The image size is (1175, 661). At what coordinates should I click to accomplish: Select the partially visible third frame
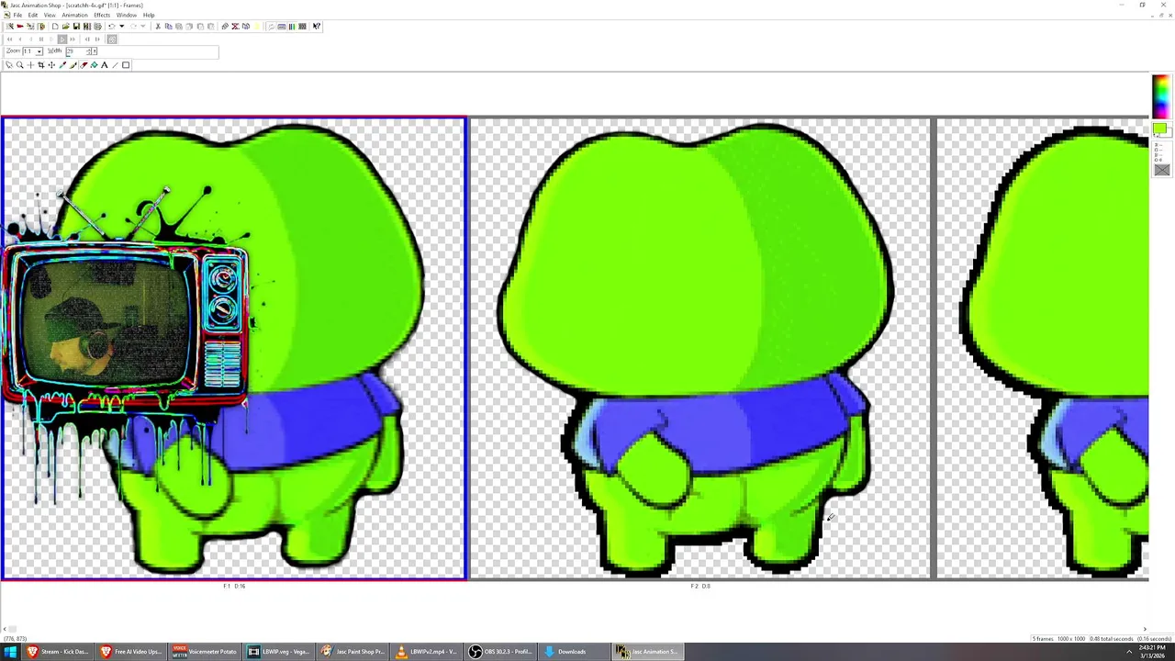pos(1043,349)
